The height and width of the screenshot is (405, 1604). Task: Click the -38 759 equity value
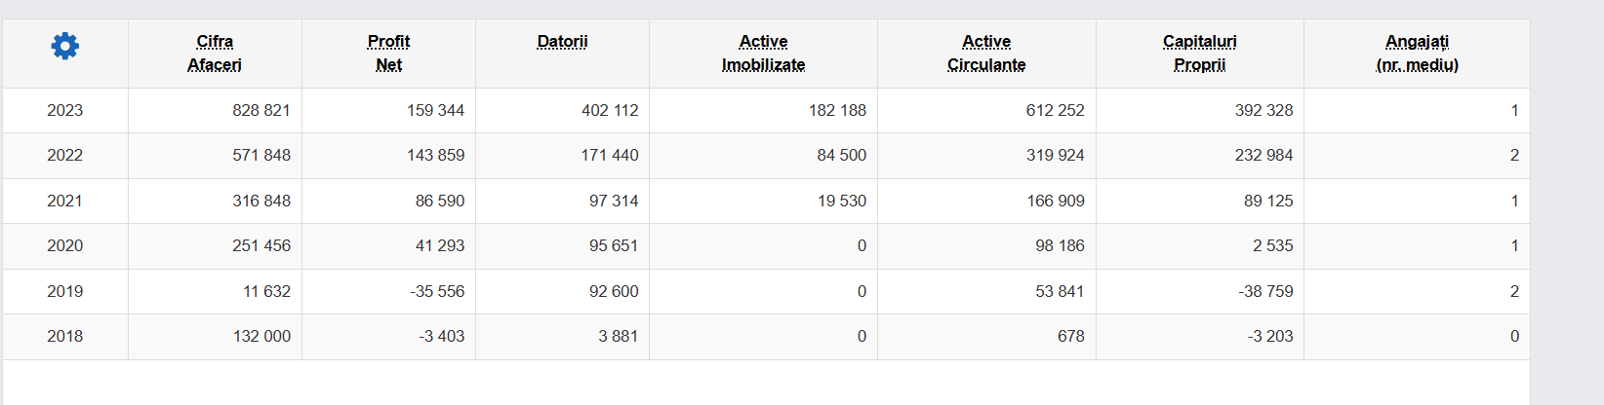(x=1266, y=291)
